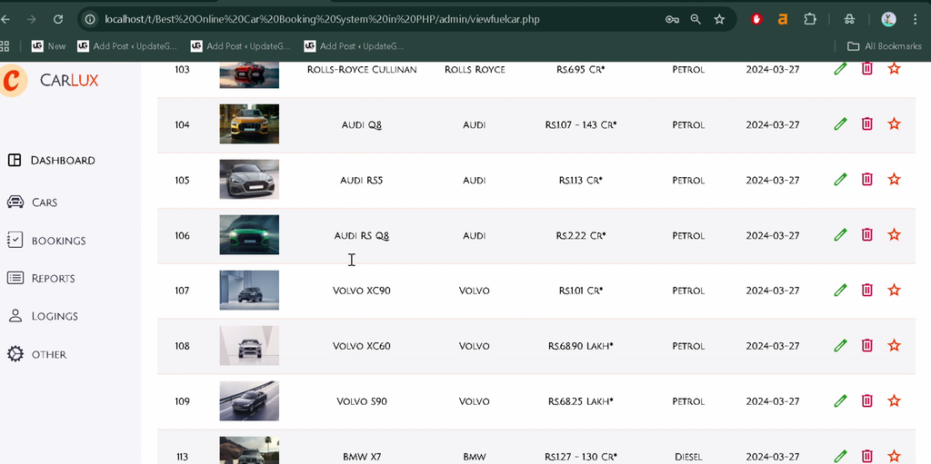This screenshot has height=464, width=931.
Task: Click trash icon for Audi RS5
Action: (866, 179)
